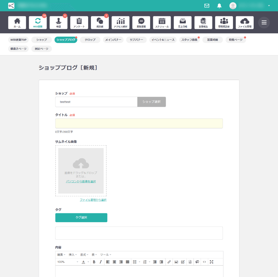Click the insert link icon in editor toolbar
The image size is (278, 277).
(169, 262)
